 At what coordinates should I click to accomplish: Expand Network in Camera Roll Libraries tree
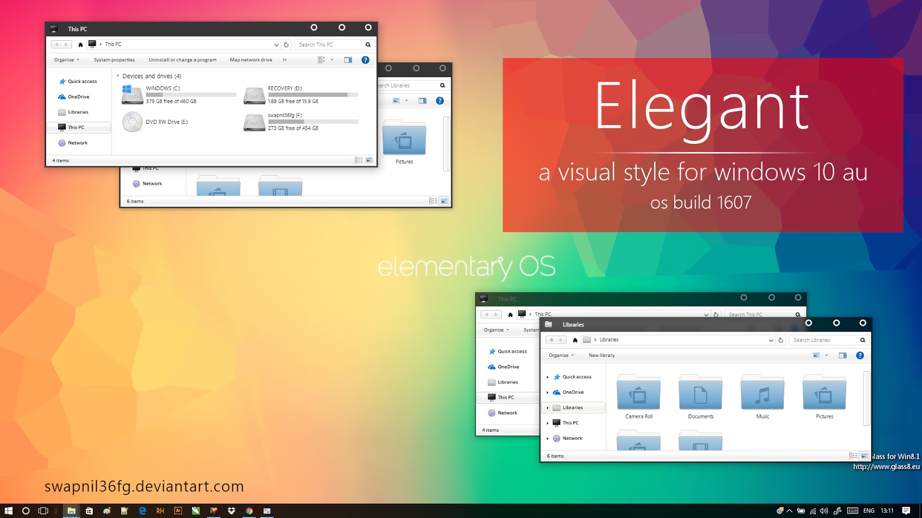pyautogui.click(x=547, y=439)
